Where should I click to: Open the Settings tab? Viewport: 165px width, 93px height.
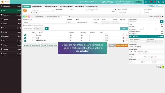79,6
